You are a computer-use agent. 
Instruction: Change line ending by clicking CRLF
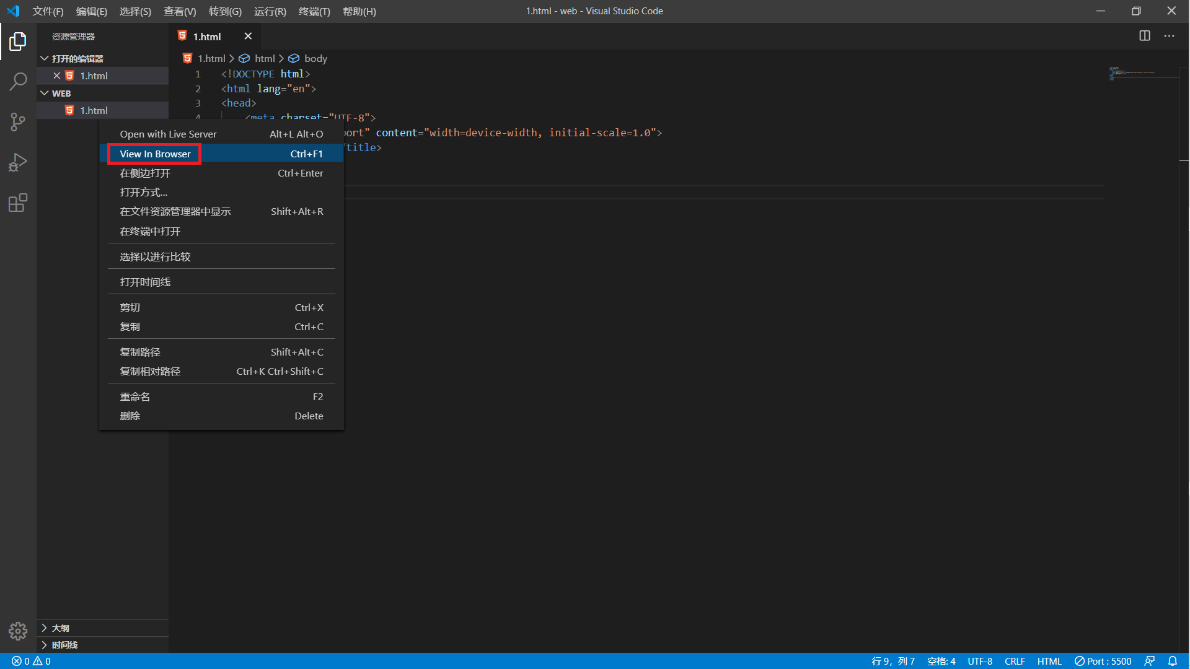(1015, 660)
